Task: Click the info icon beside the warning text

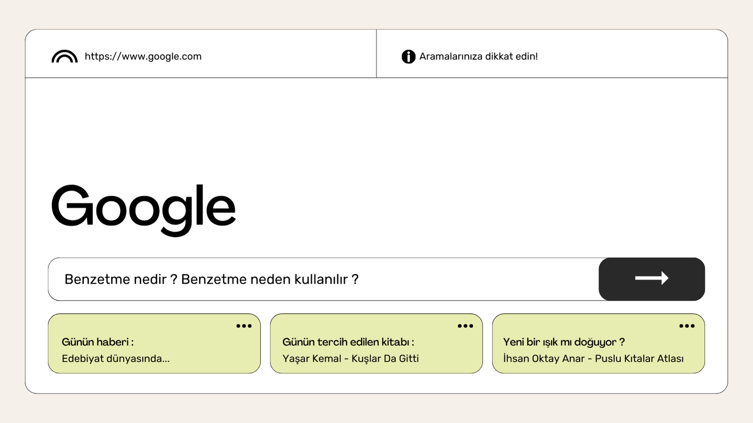Action: [x=408, y=56]
